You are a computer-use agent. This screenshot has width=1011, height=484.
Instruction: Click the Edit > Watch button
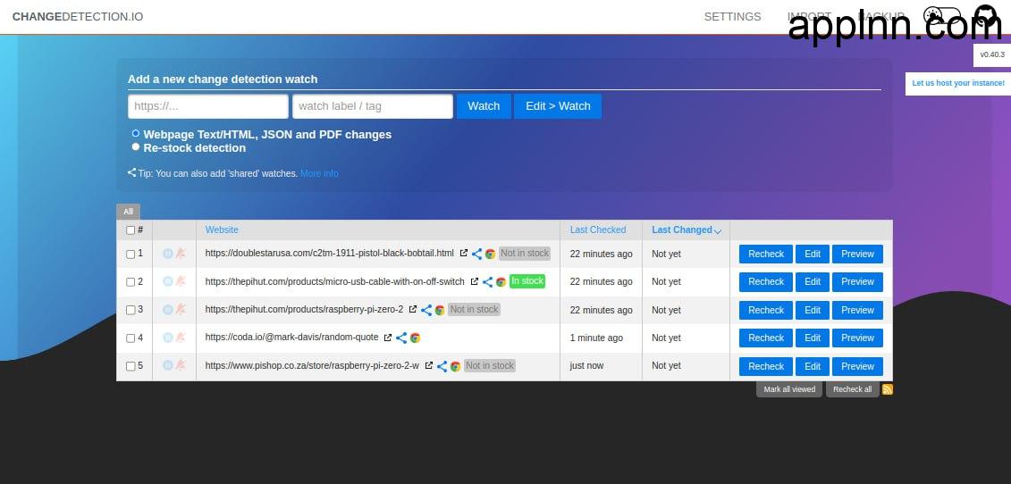pyautogui.click(x=558, y=106)
